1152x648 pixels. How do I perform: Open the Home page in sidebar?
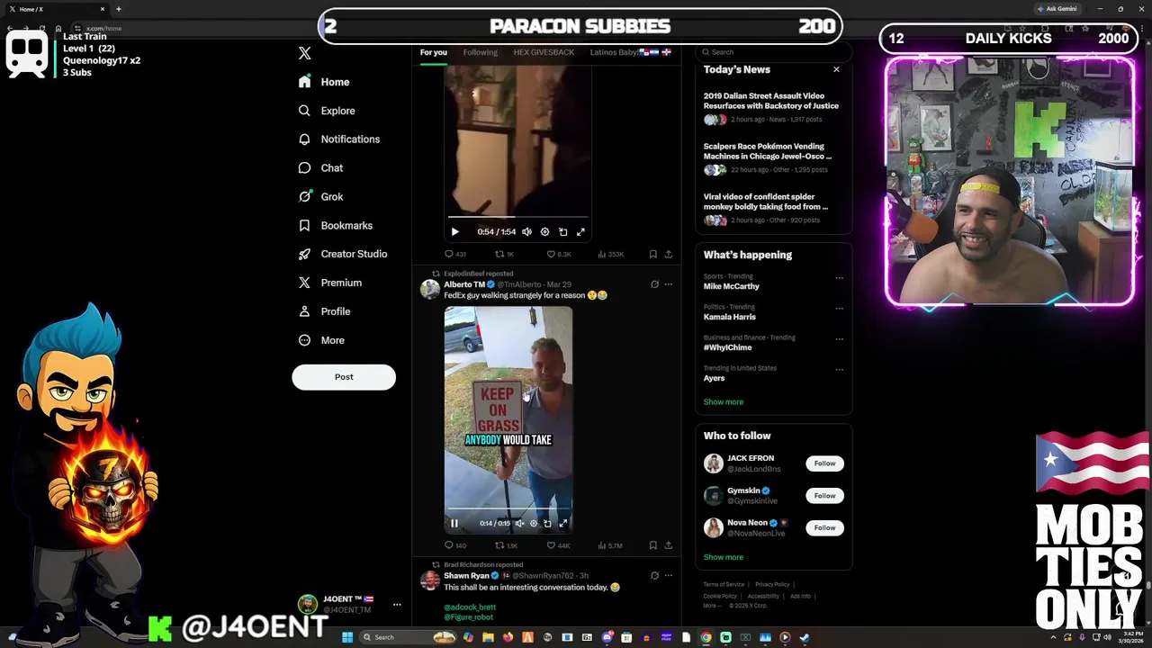coord(324,82)
